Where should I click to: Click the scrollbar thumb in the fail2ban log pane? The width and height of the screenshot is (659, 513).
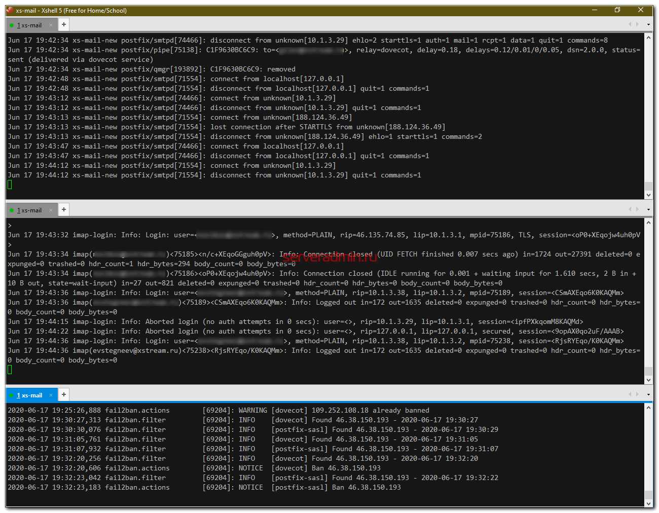pyautogui.click(x=648, y=495)
